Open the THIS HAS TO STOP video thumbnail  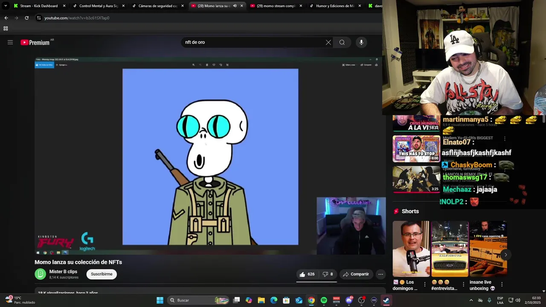[x=416, y=149]
